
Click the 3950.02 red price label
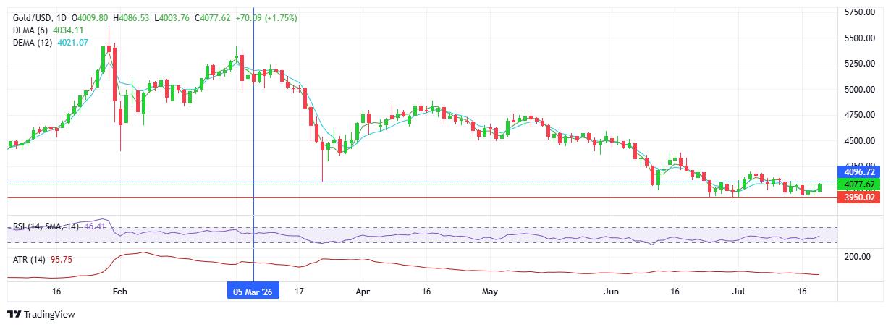pos(859,197)
